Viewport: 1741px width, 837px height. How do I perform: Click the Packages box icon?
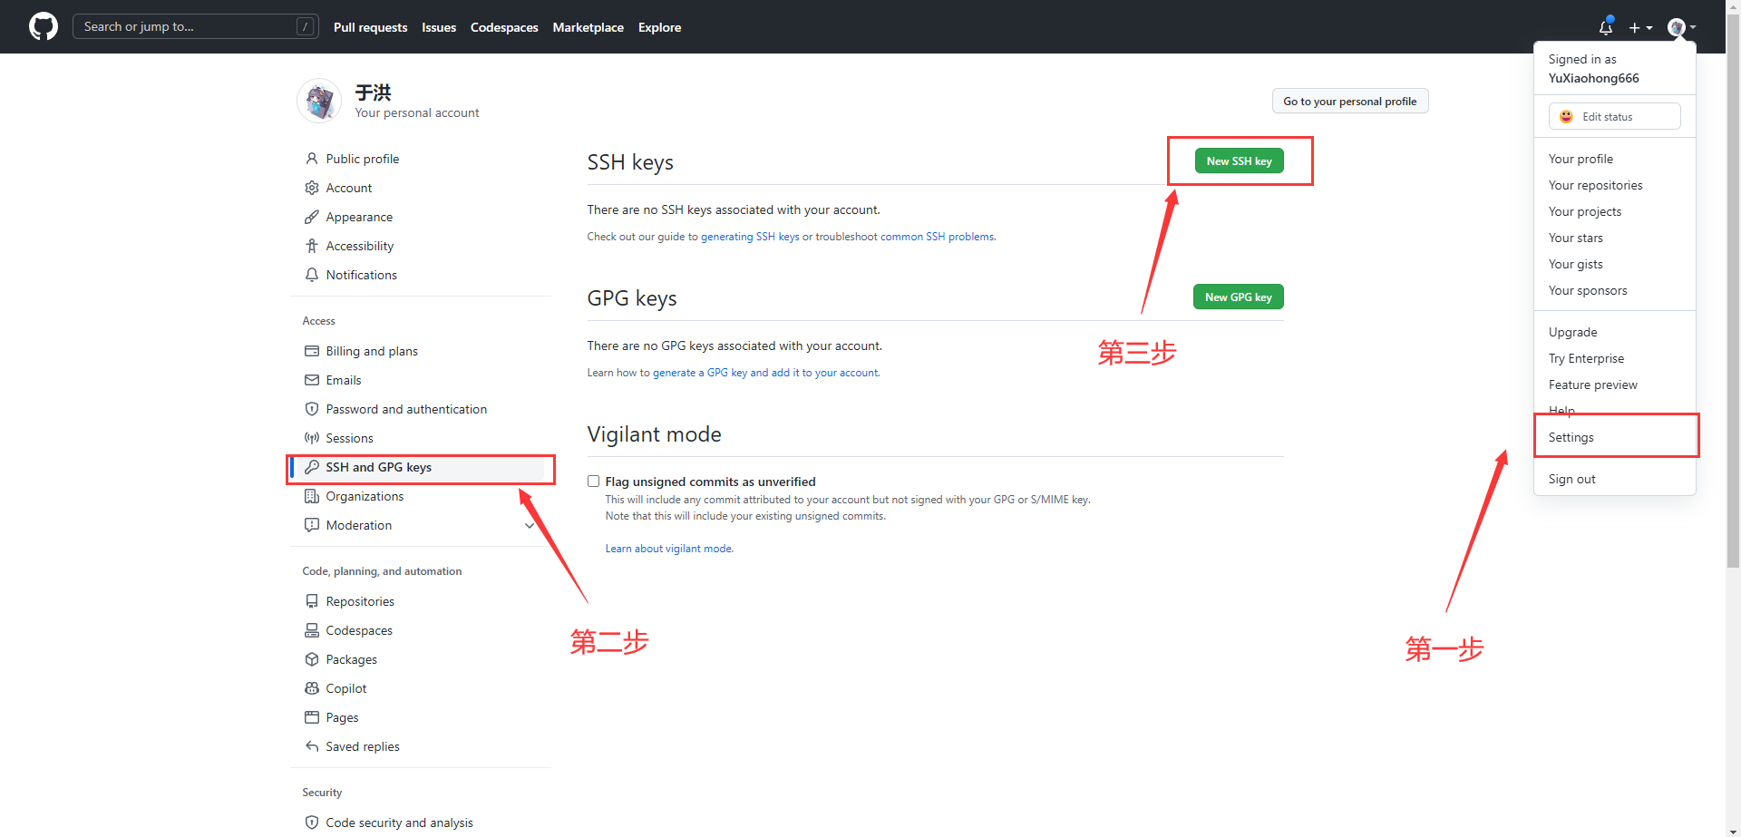click(x=312, y=659)
